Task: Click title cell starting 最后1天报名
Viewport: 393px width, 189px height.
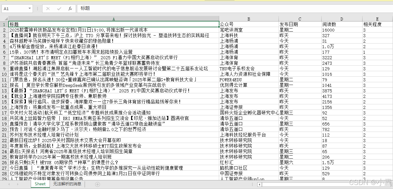Action: 114,151
